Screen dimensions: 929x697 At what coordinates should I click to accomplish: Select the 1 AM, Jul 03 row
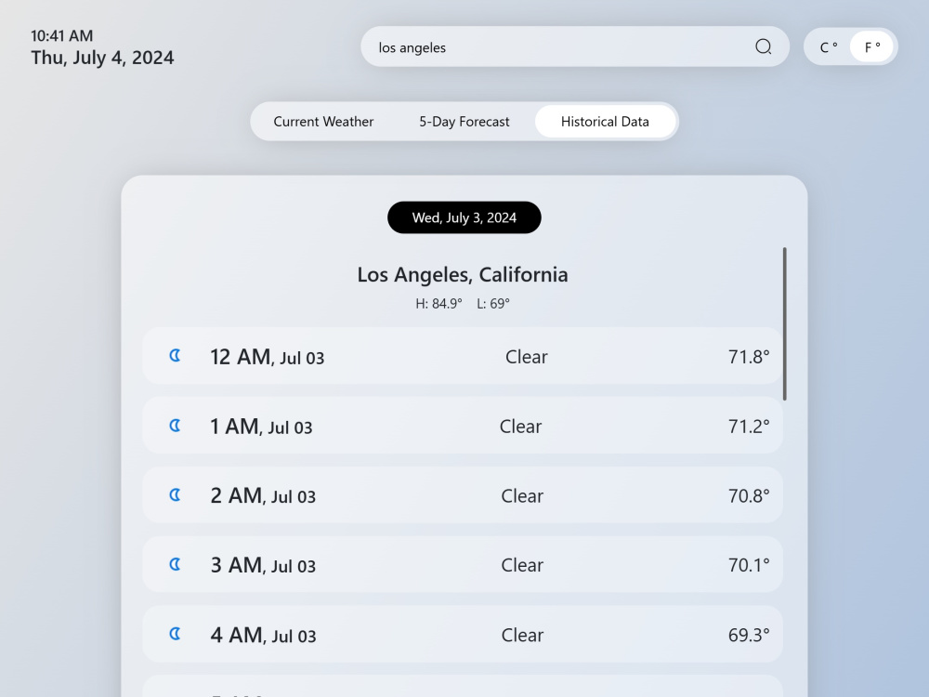coord(463,426)
